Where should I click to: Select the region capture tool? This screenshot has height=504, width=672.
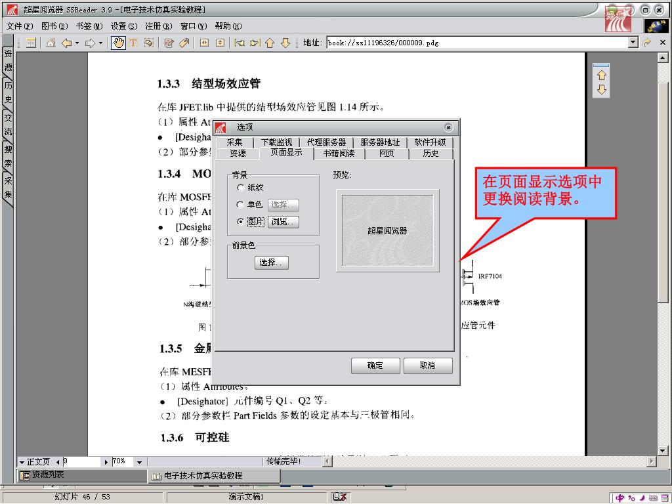pos(149,43)
